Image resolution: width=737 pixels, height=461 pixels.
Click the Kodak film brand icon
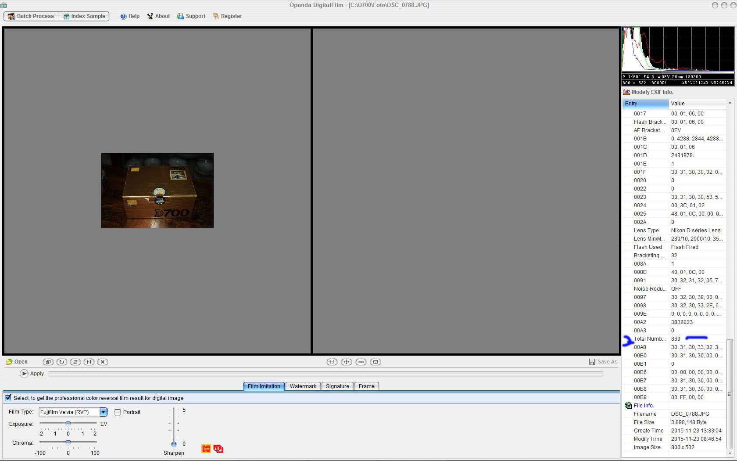[x=206, y=448]
